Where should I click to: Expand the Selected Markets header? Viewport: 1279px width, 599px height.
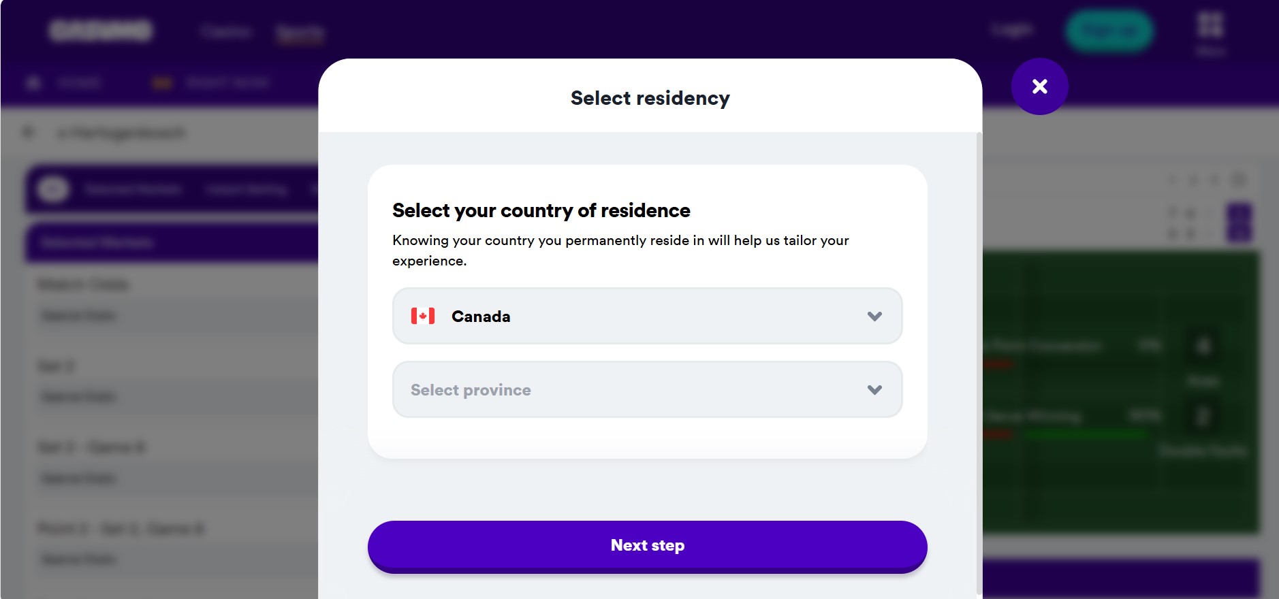tap(172, 242)
